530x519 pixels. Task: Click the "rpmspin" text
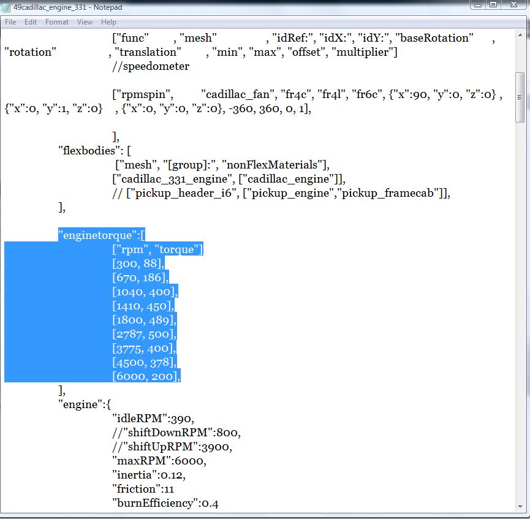pos(143,94)
